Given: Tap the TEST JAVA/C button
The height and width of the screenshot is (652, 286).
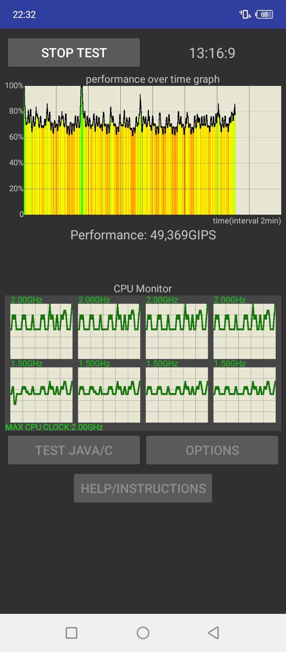Looking at the screenshot, I should tap(74, 450).
